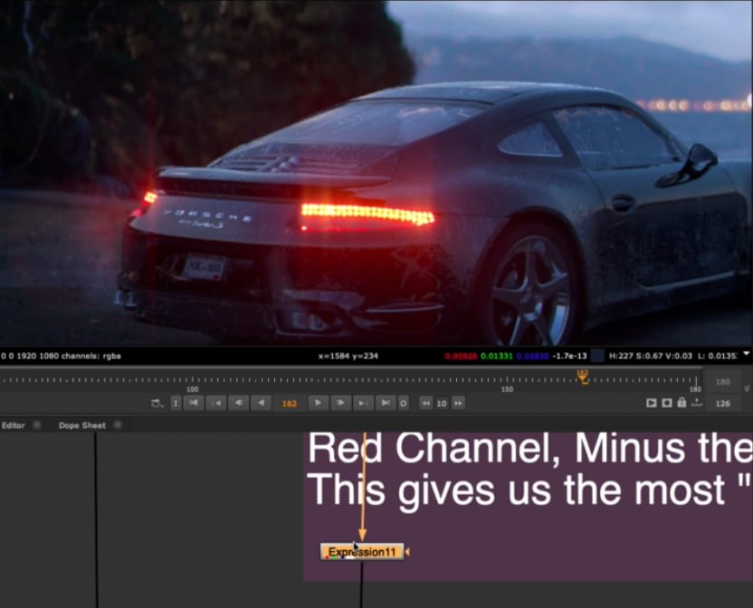Click the export tray icon right of the lock
The image size is (753, 608).
(697, 403)
